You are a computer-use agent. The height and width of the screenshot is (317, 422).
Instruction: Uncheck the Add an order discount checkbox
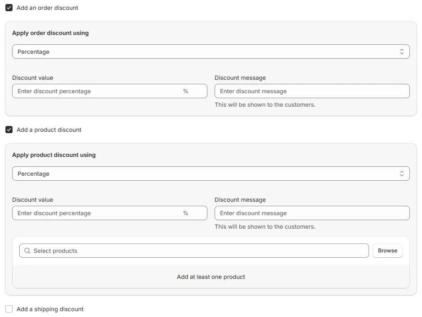[9, 8]
